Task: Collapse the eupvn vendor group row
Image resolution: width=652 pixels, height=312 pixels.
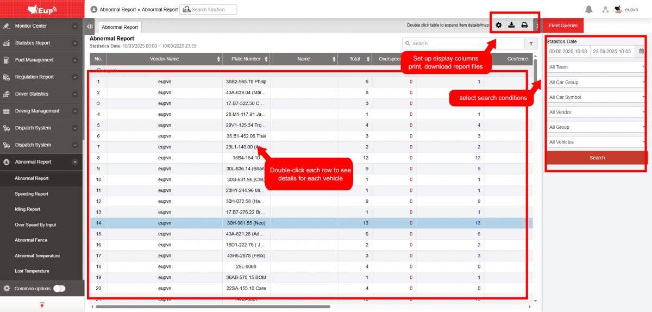Action: tap(98, 71)
